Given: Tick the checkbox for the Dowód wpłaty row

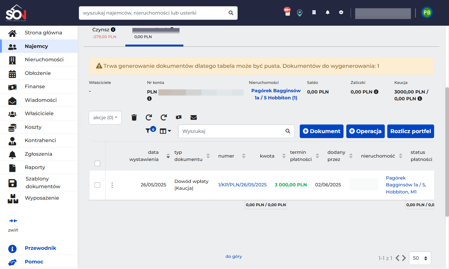Looking at the screenshot, I should click(97, 185).
